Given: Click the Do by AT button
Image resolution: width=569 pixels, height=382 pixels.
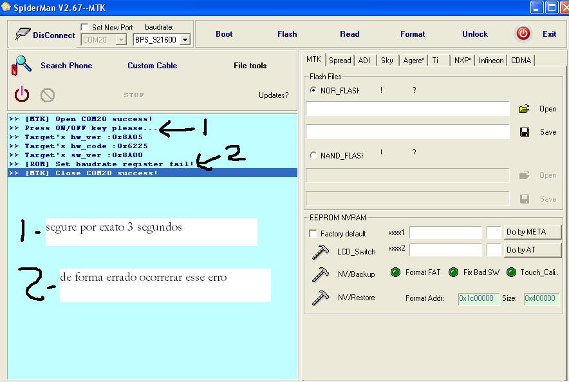Looking at the screenshot, I should 532,250.
